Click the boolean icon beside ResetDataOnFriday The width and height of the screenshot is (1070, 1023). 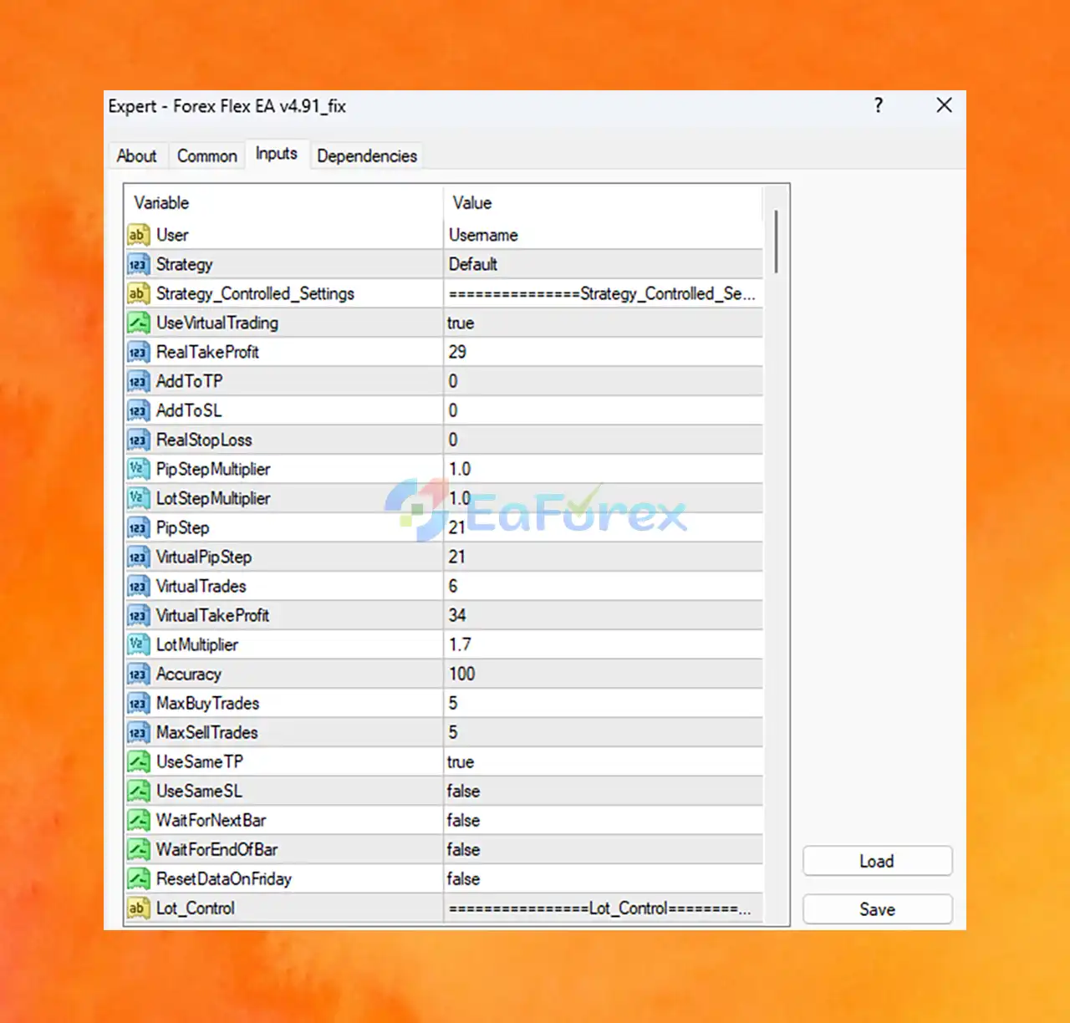pos(138,878)
